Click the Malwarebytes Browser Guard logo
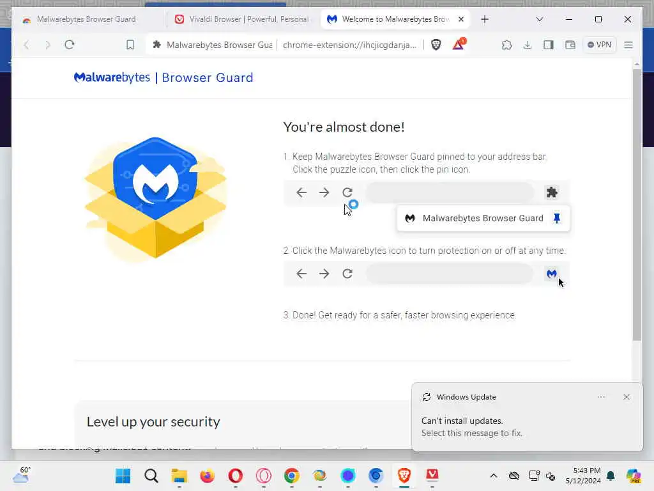654x491 pixels. point(163,77)
